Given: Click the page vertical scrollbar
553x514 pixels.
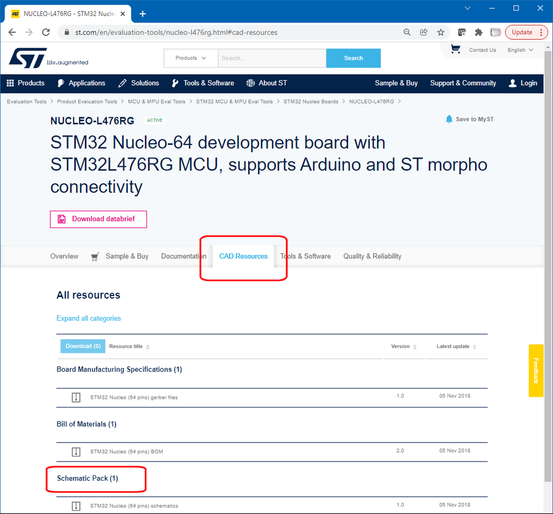Looking at the screenshot, I should point(547,266).
